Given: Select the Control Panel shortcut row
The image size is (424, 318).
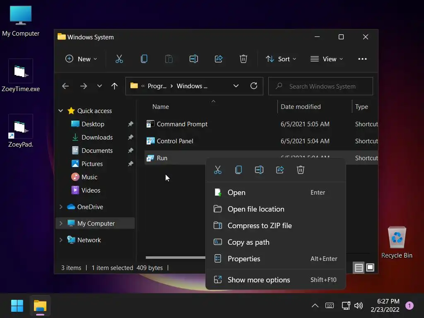Looking at the screenshot, I should [x=261, y=141].
